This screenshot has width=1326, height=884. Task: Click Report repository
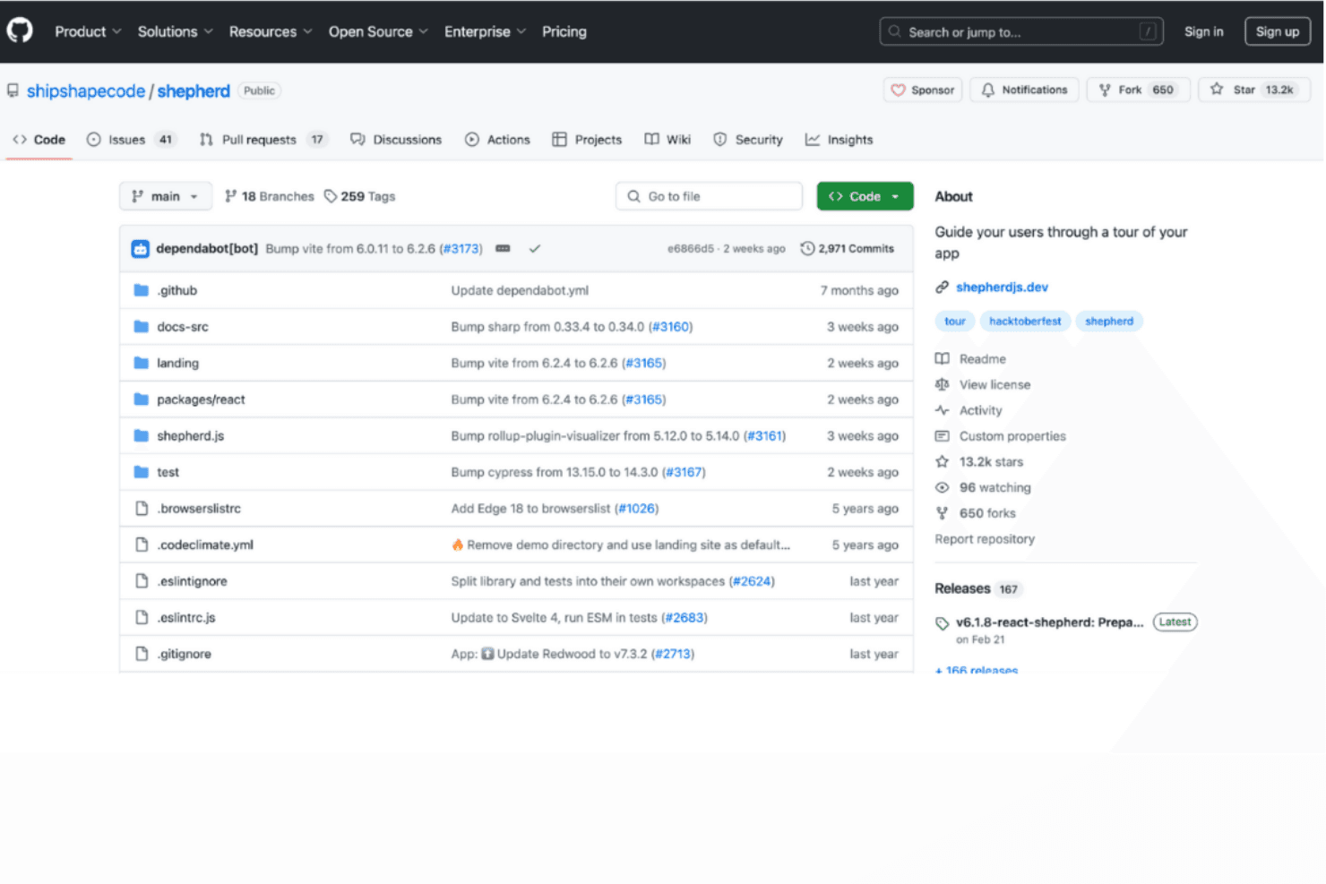coord(984,539)
